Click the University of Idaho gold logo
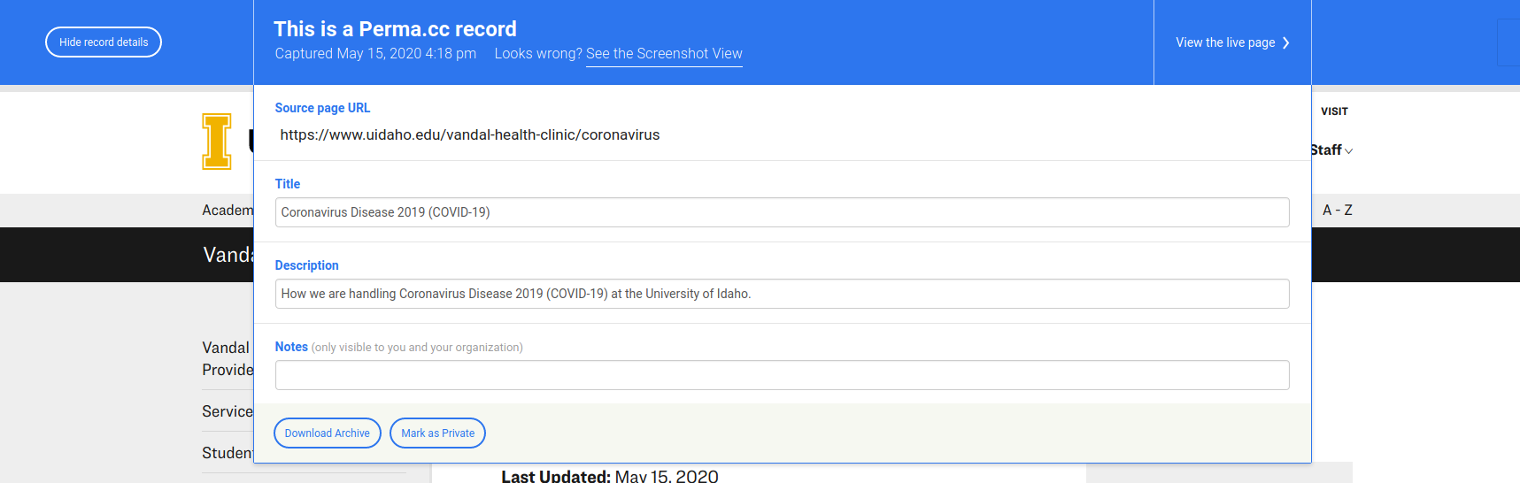 pos(217,142)
